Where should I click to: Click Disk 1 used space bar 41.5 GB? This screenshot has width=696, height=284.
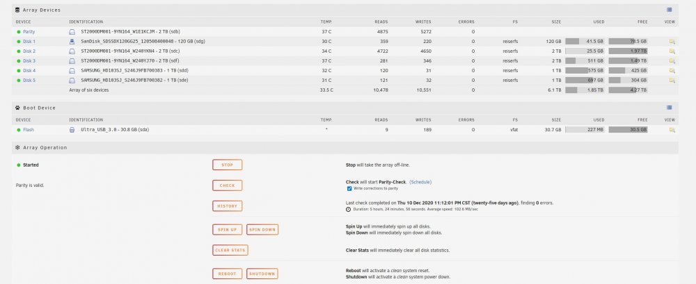coord(585,42)
